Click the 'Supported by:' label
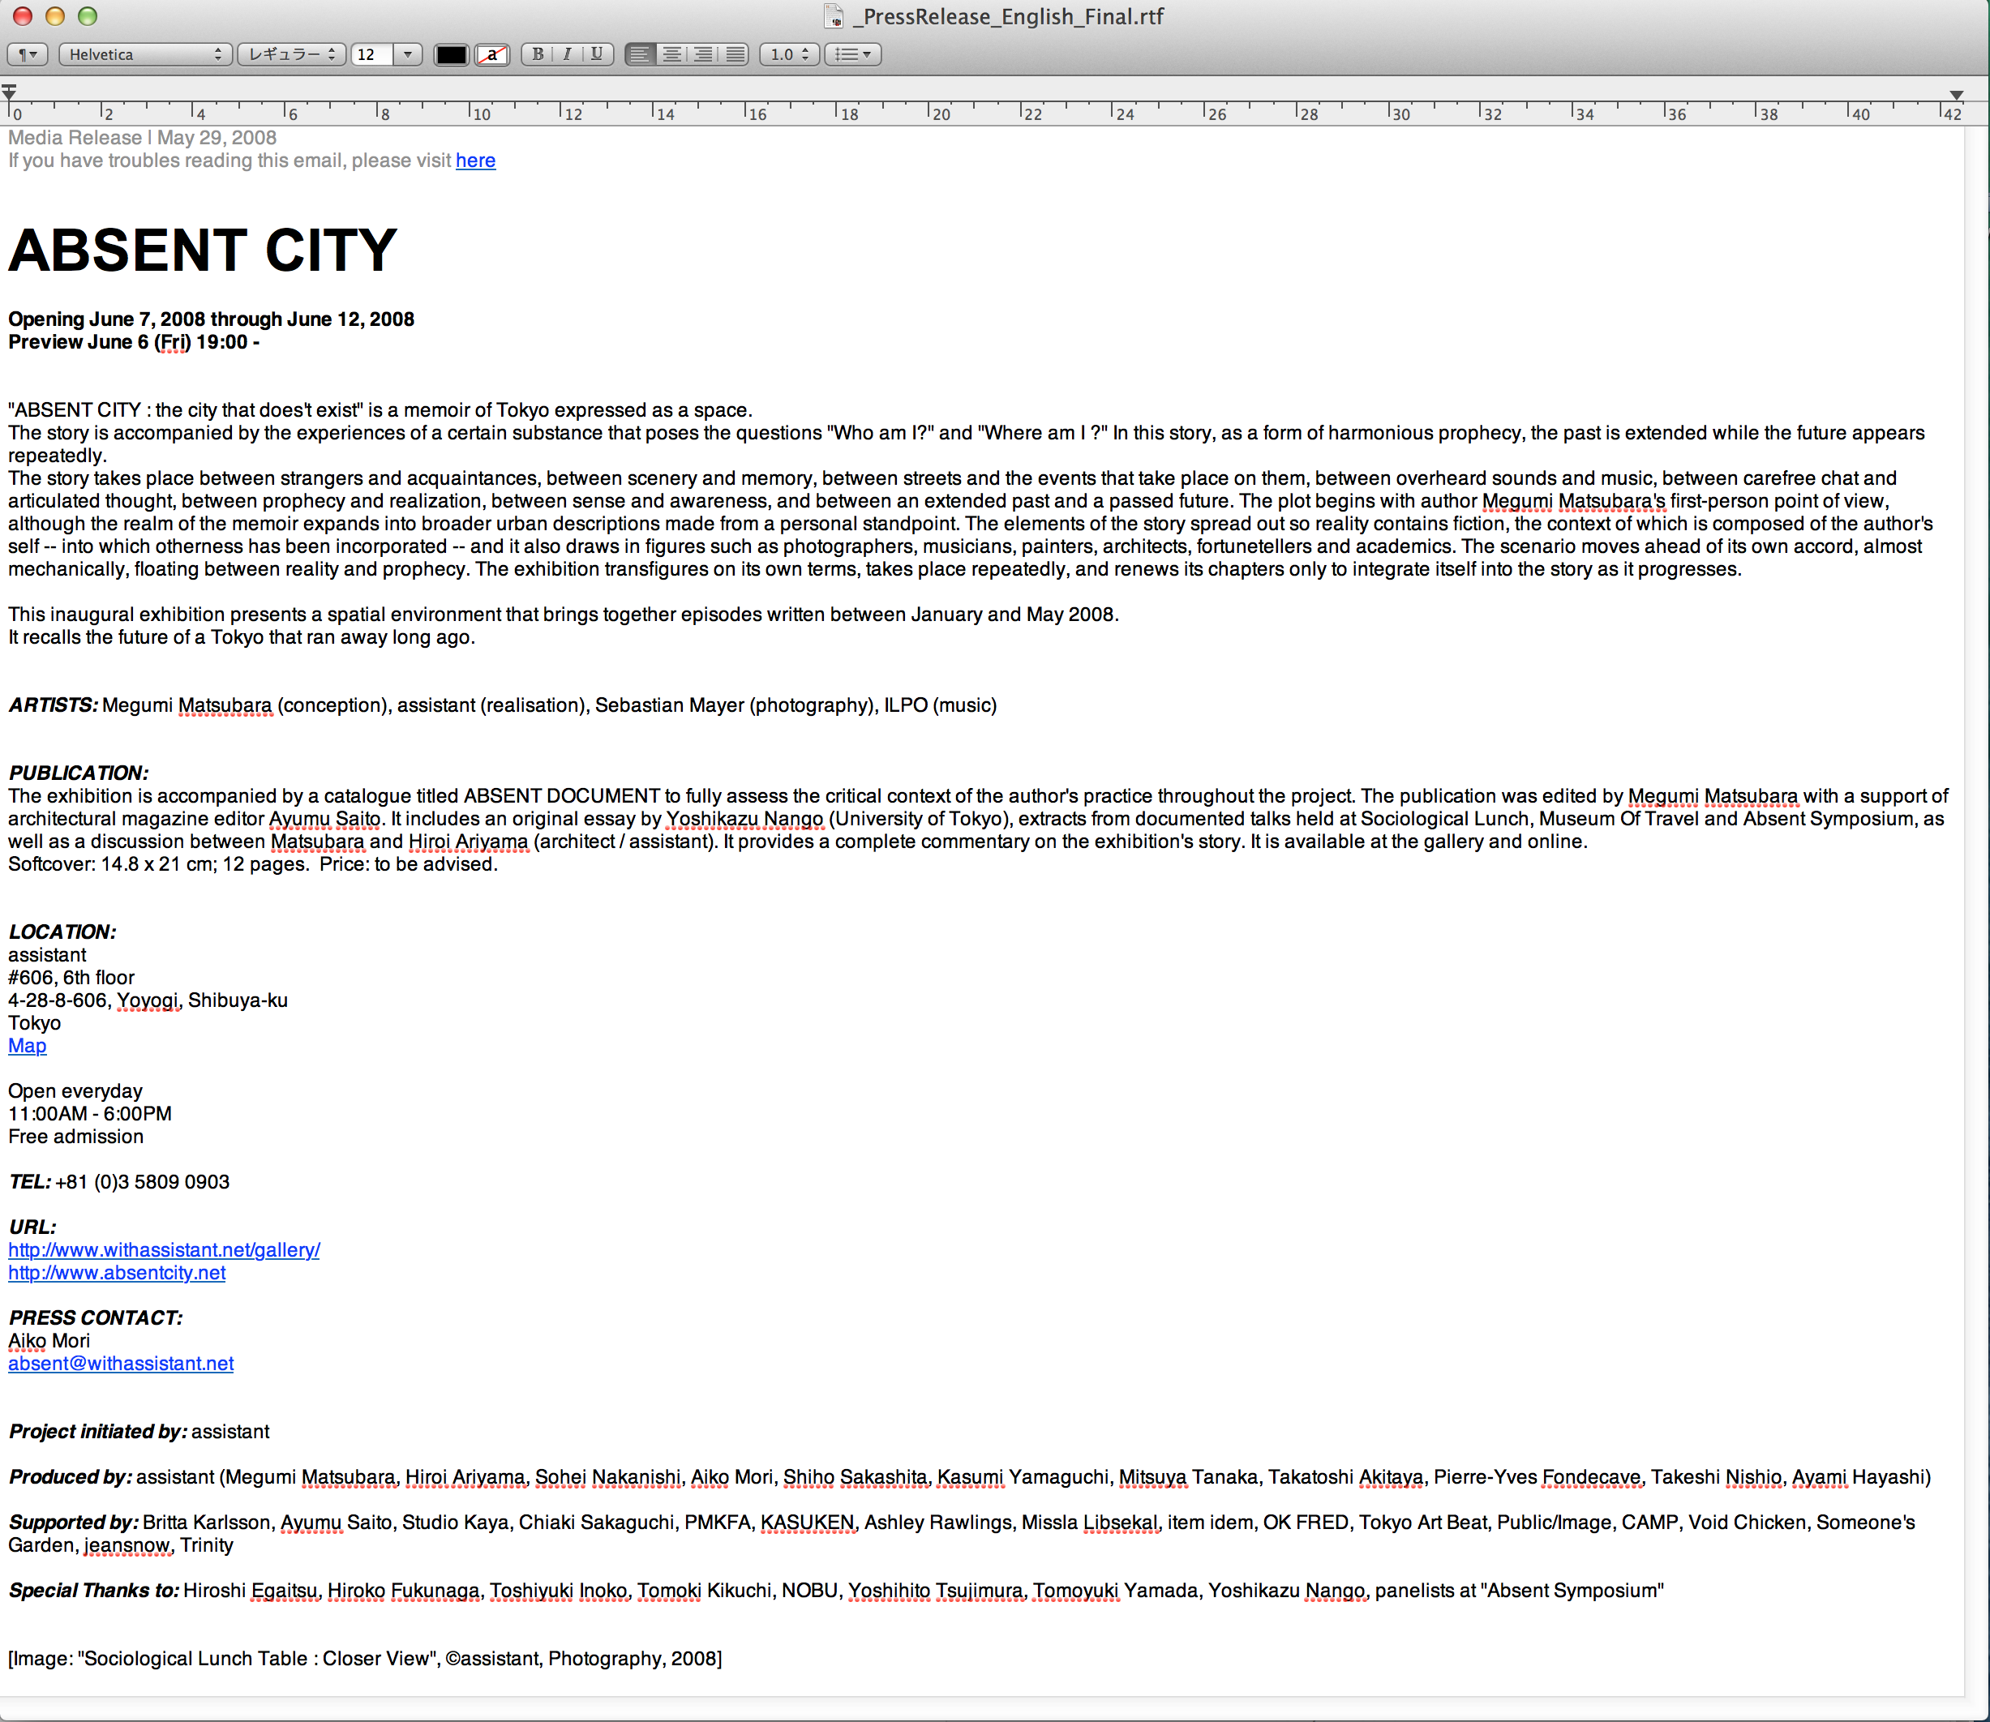 click(74, 1522)
